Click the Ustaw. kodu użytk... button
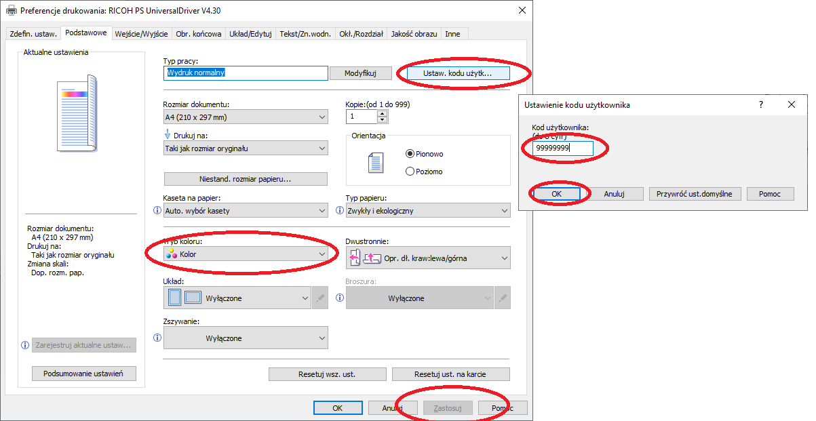This screenshot has height=421, width=816. [457, 73]
